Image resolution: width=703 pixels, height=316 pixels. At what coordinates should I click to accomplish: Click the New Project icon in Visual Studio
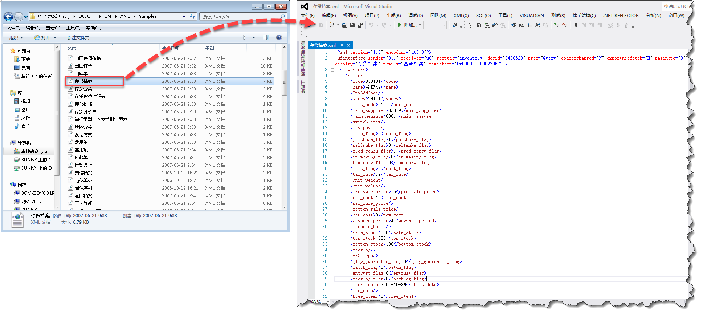coord(332,25)
